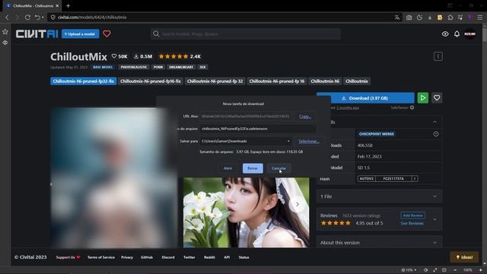Screen dimensions: 487x274
Task: Expand the 1 File section
Action: pyautogui.click(x=379, y=196)
